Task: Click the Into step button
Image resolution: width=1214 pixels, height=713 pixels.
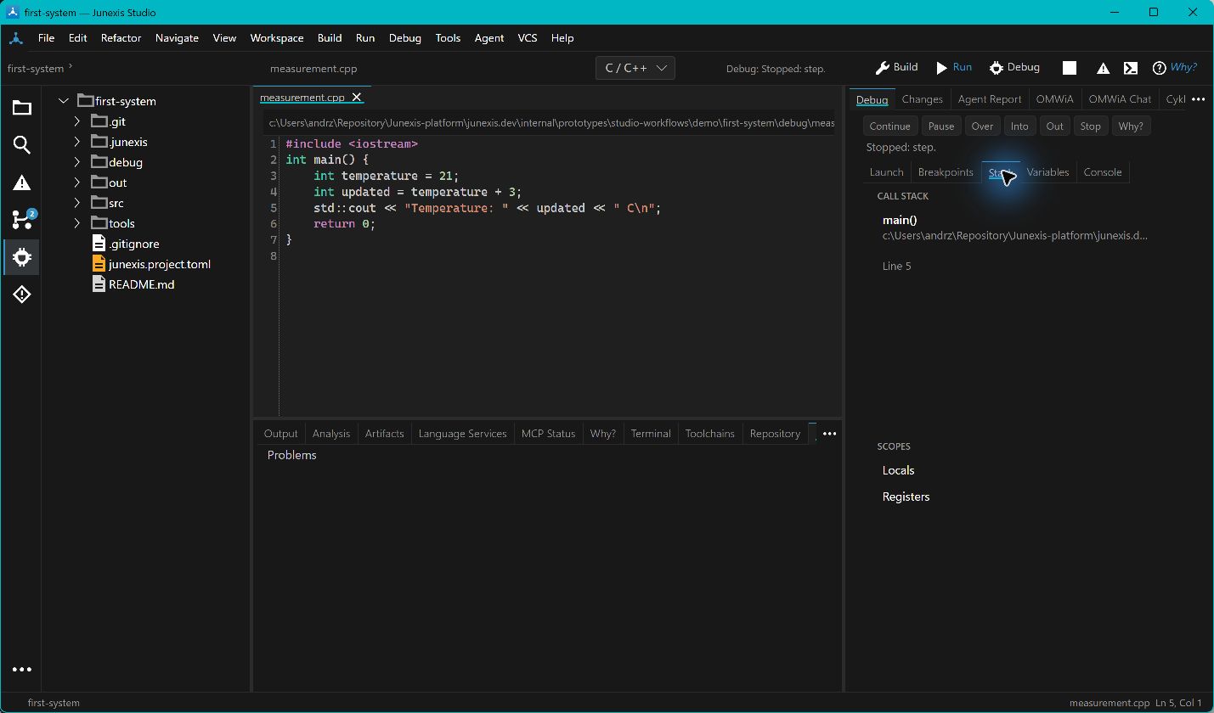Action: click(x=1019, y=126)
